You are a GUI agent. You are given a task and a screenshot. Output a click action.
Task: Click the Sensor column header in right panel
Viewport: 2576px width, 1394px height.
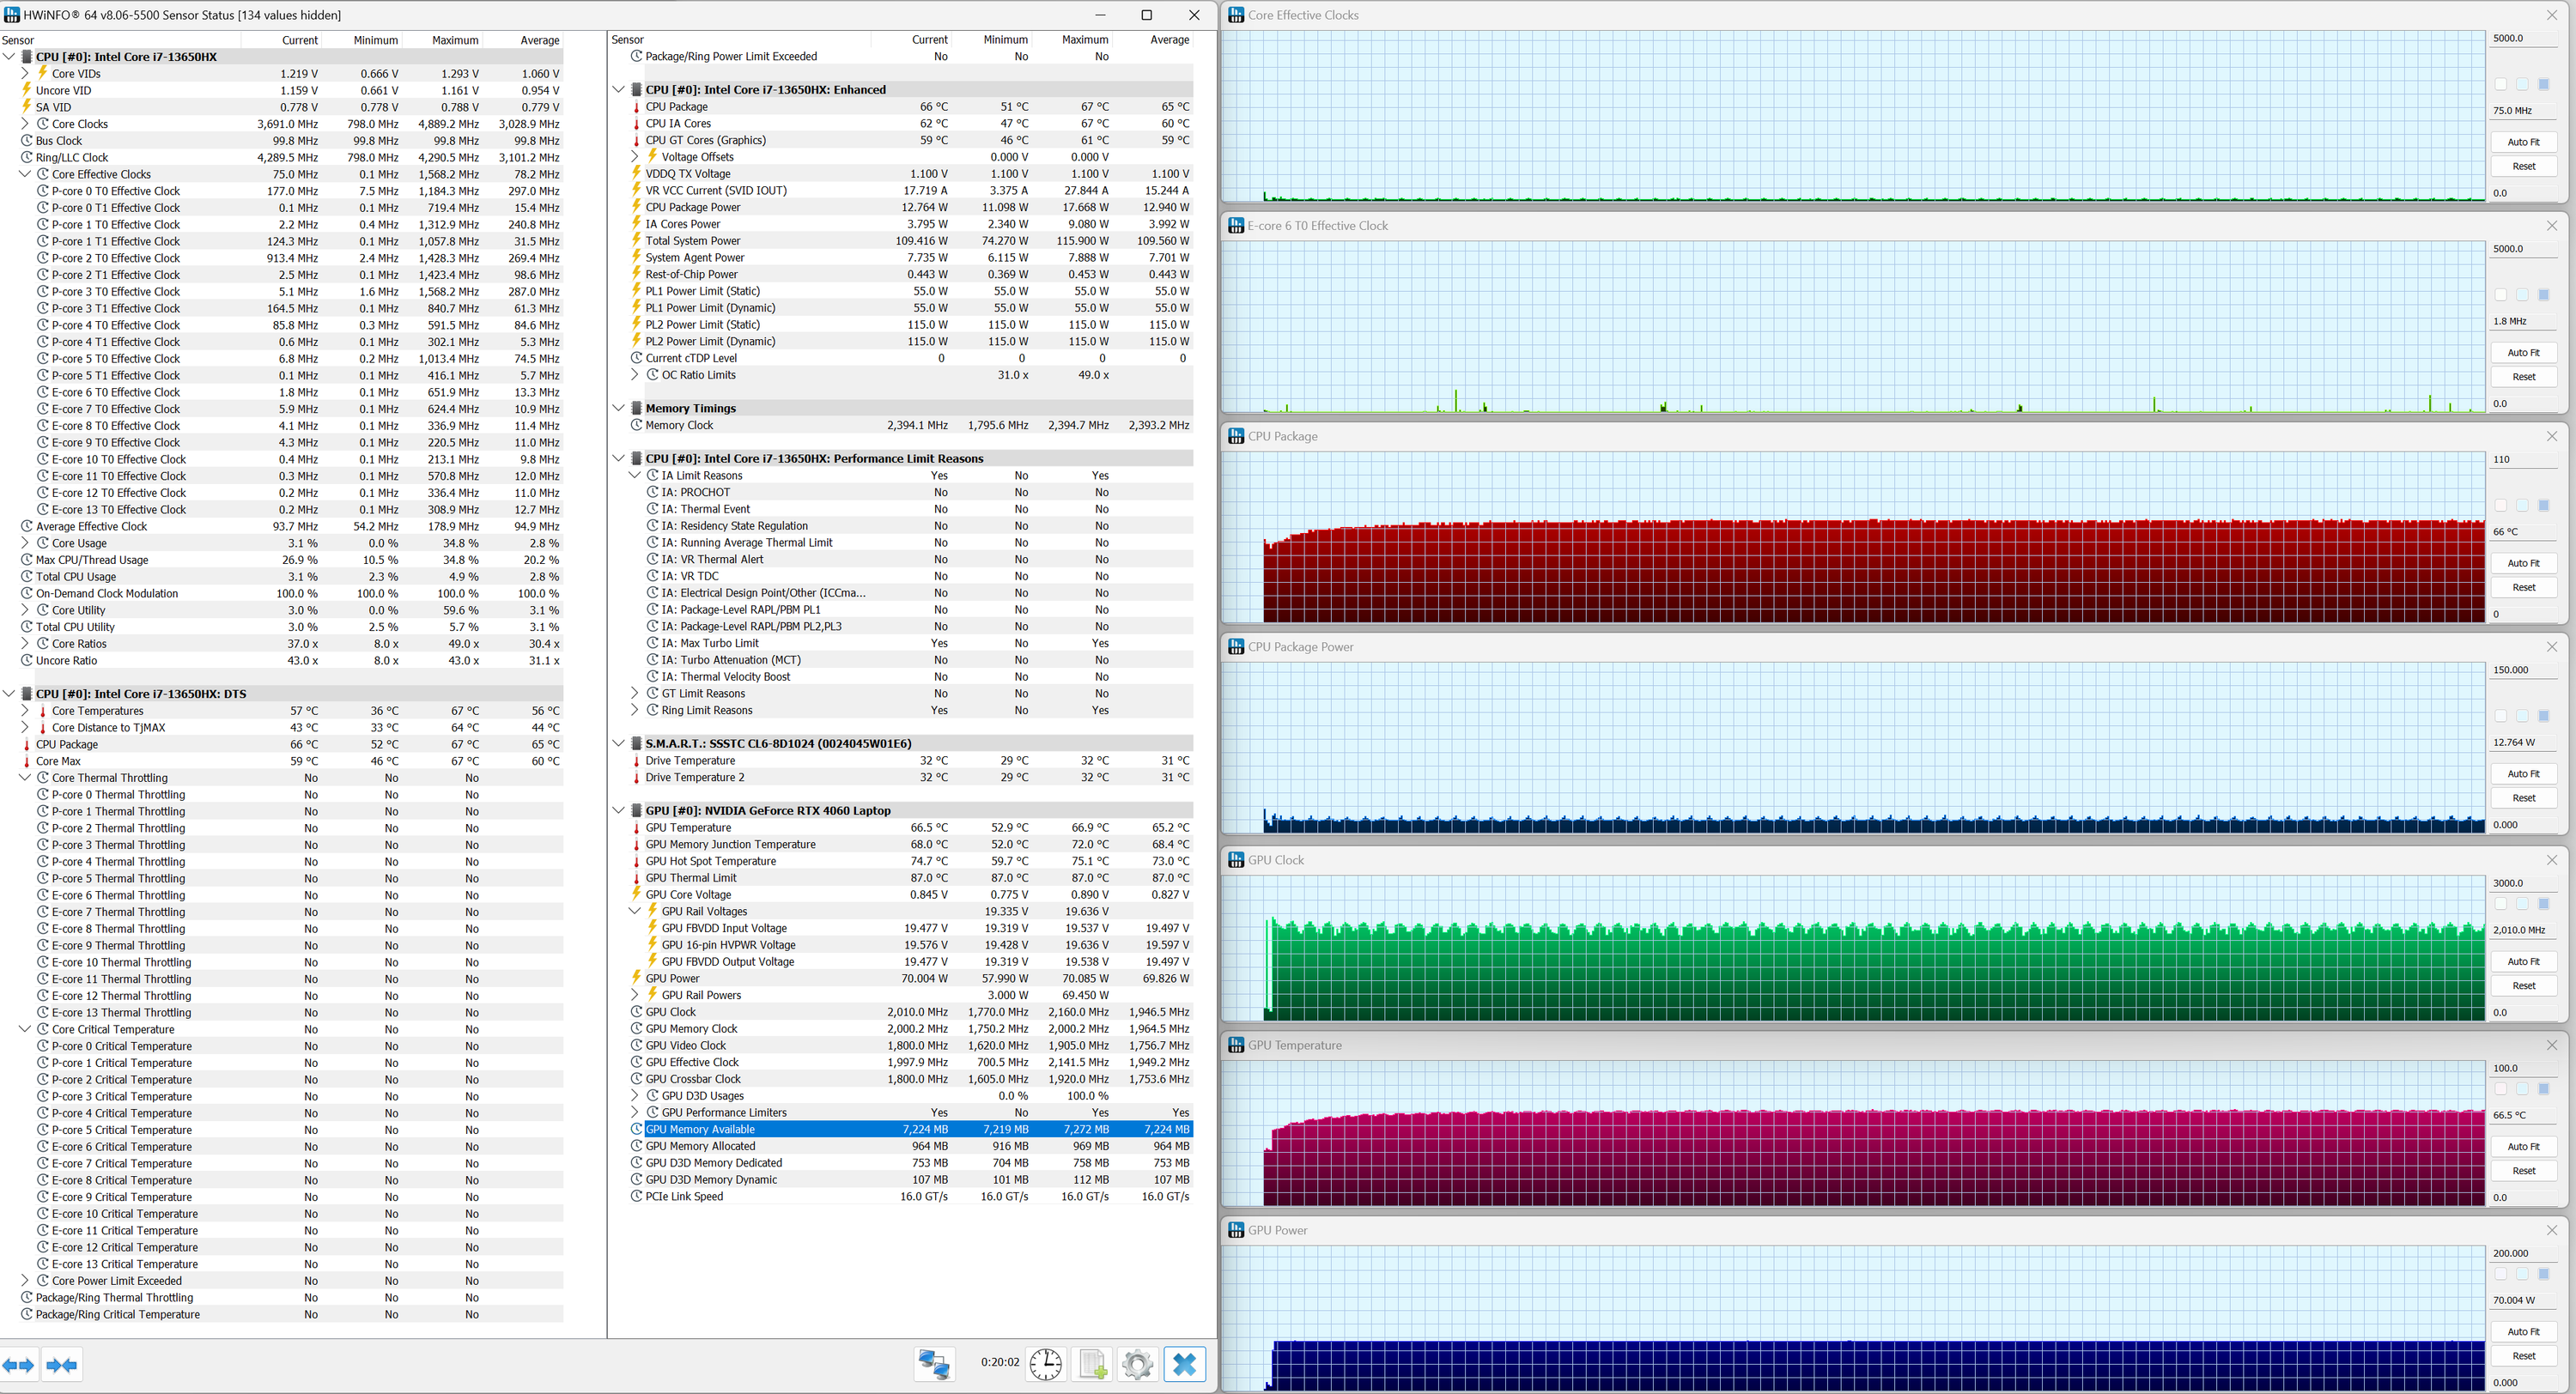coord(628,40)
